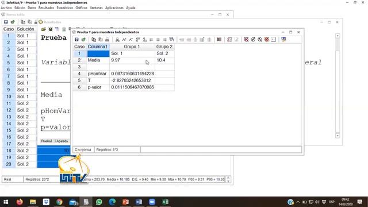This screenshot has height=207, width=368.
Task: Select the pHomVar label cell
Action: [98, 74]
